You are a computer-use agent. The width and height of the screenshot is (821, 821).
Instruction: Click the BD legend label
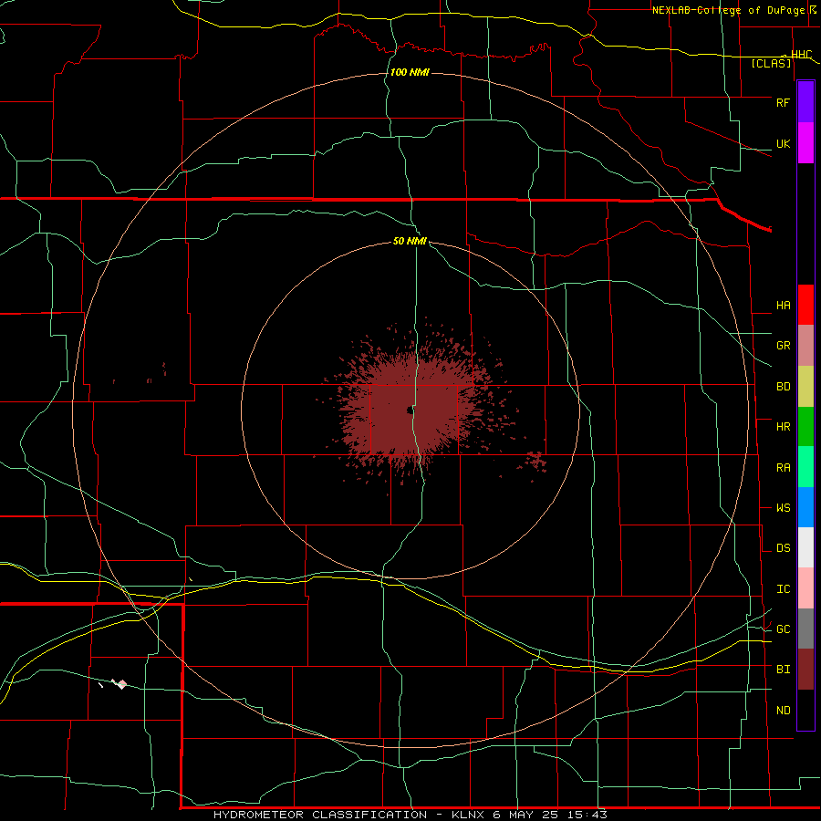(x=783, y=387)
